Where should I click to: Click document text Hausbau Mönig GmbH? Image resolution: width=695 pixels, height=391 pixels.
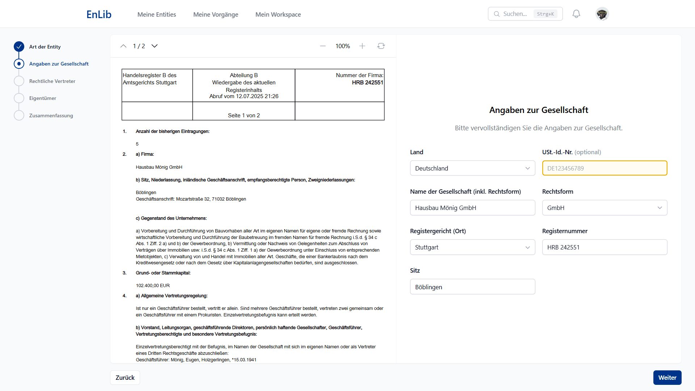click(159, 167)
